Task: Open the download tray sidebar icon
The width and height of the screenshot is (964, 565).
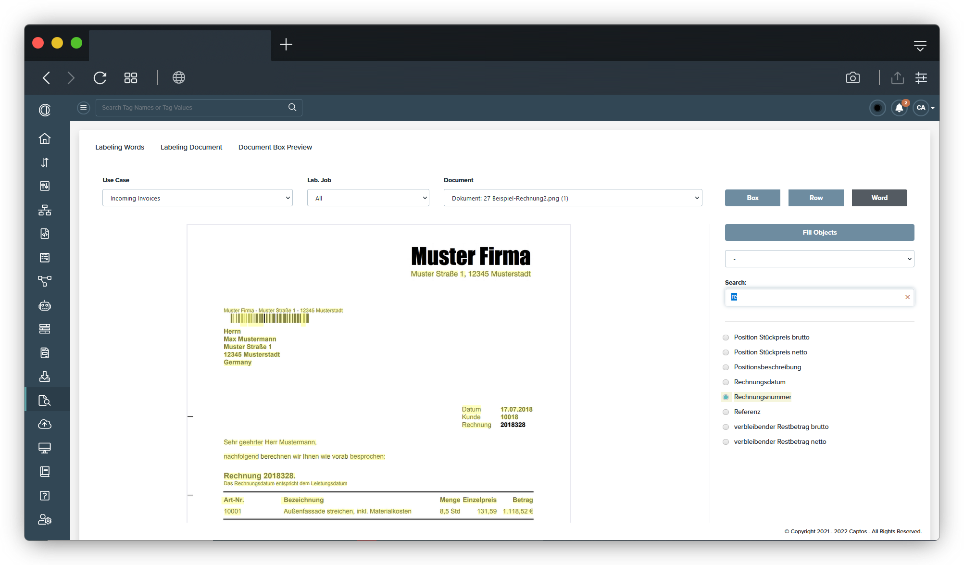Action: (x=45, y=377)
